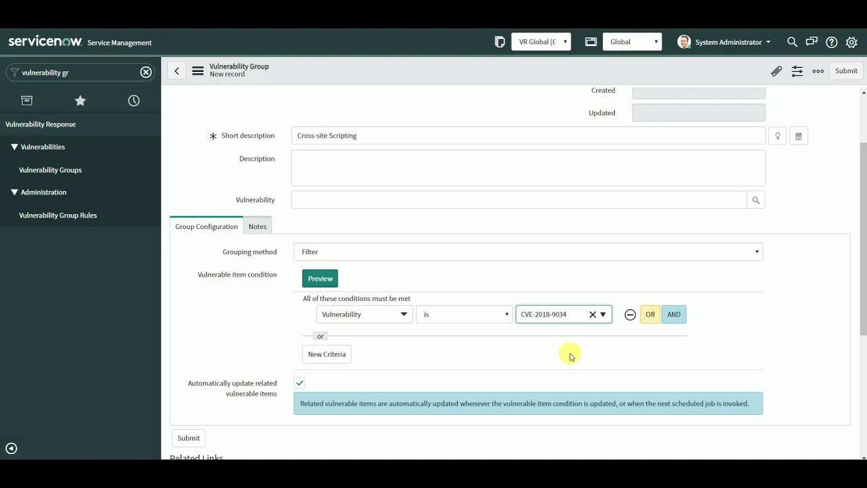Open form personalization with the sliders icon

[797, 70]
